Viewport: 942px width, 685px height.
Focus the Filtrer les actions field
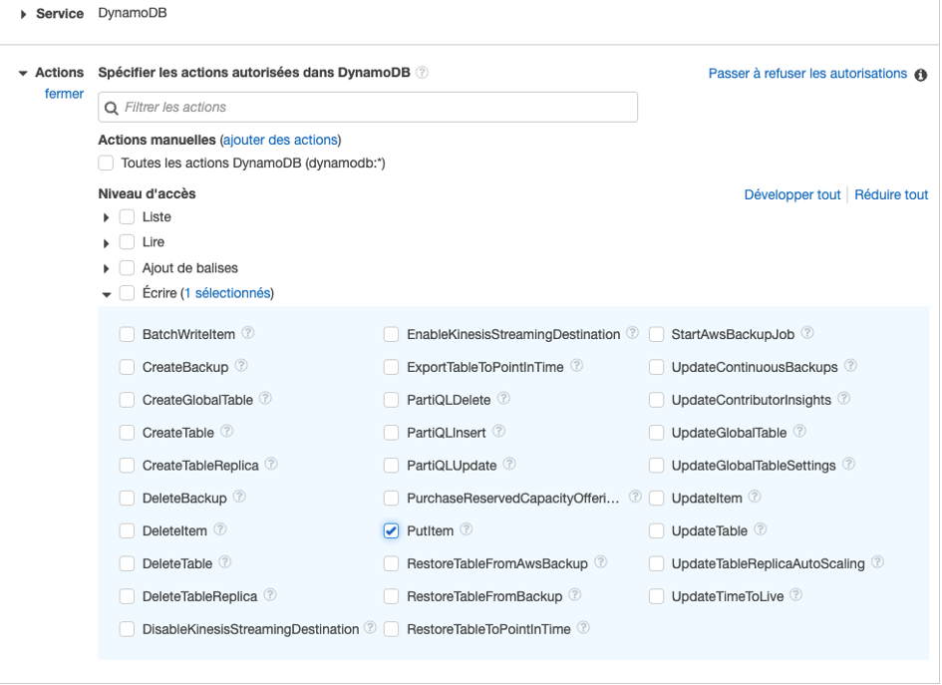coord(368,107)
